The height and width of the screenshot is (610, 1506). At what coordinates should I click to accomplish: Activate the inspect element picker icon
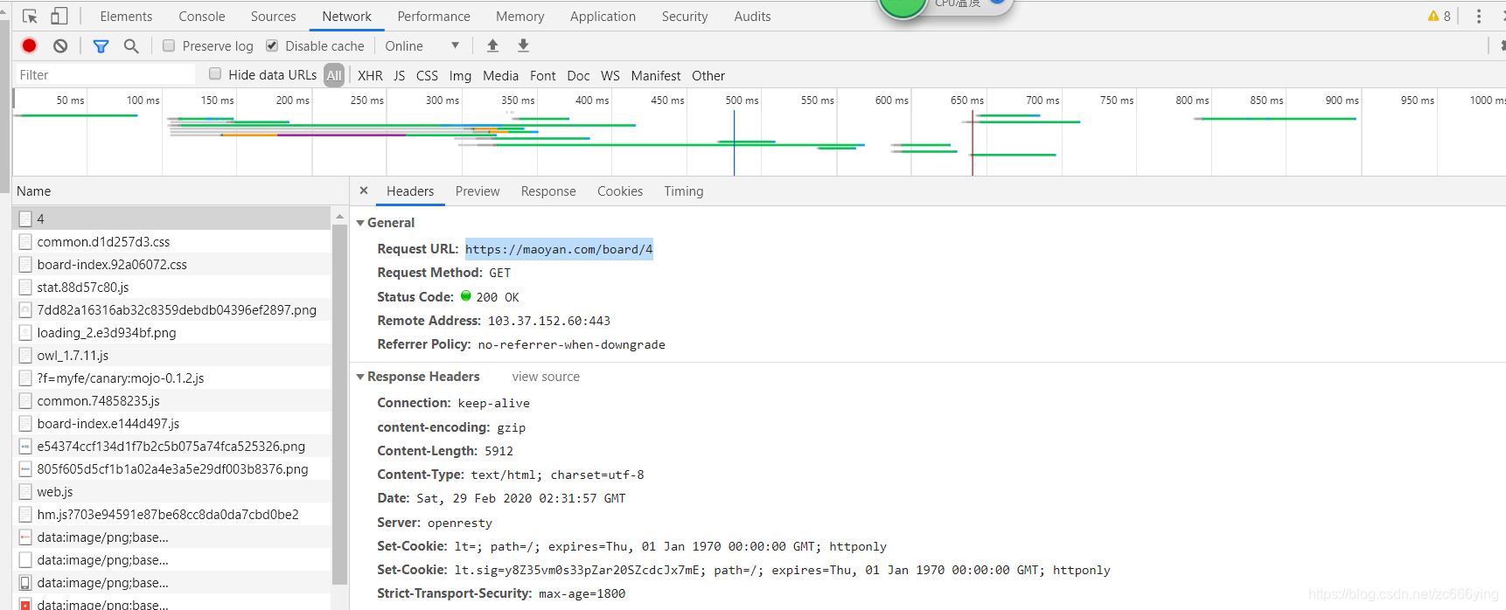click(x=30, y=17)
